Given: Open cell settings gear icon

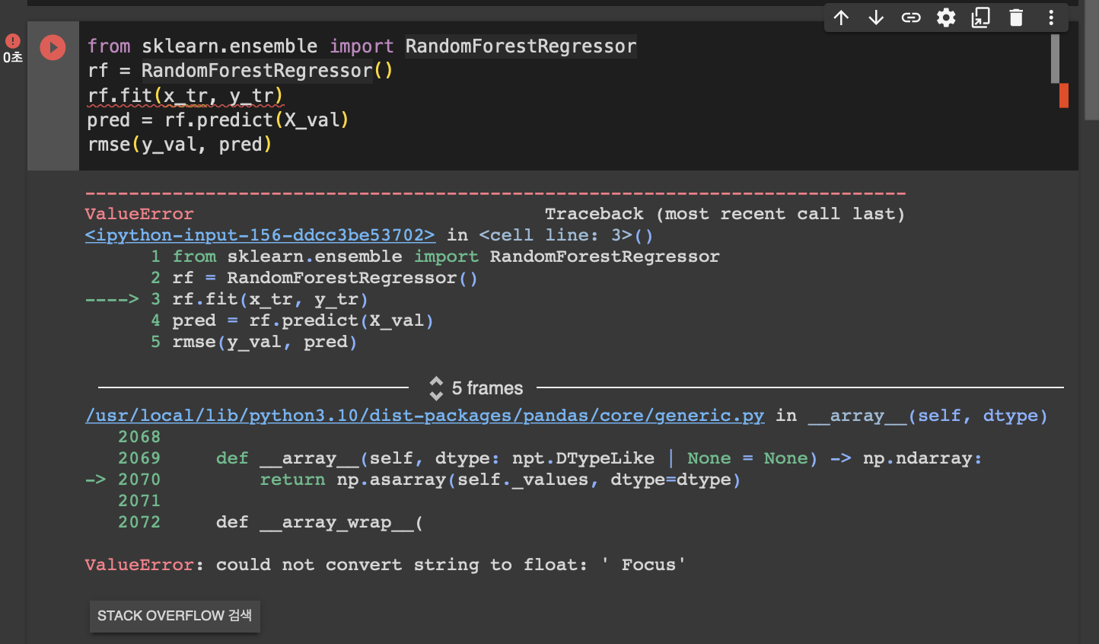Looking at the screenshot, I should tap(946, 18).
